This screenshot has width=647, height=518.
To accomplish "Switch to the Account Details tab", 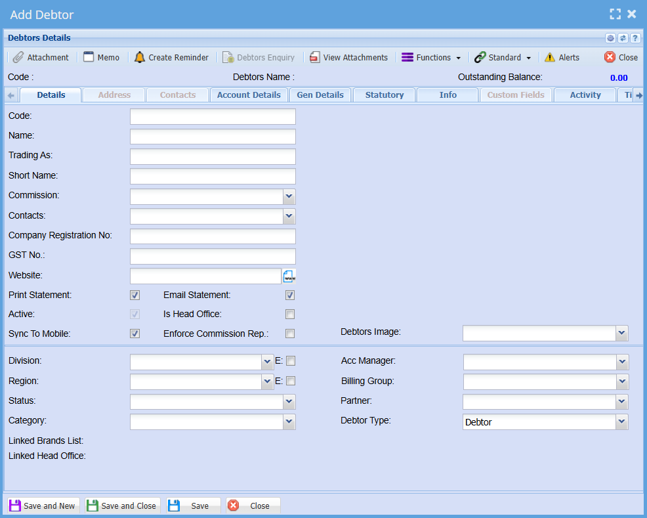I will 249,95.
